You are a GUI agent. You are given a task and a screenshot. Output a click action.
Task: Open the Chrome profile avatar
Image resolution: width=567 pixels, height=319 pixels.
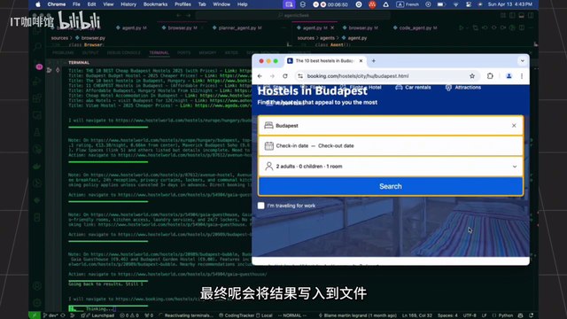point(509,76)
